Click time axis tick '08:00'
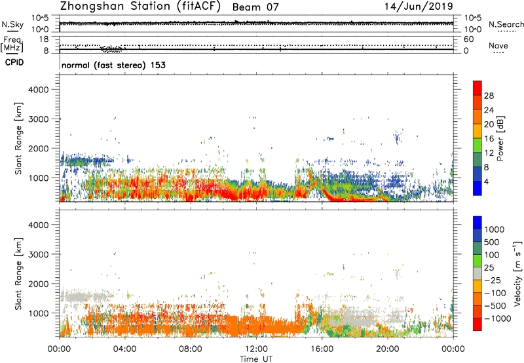The height and width of the screenshot is (363, 524). [x=190, y=349]
